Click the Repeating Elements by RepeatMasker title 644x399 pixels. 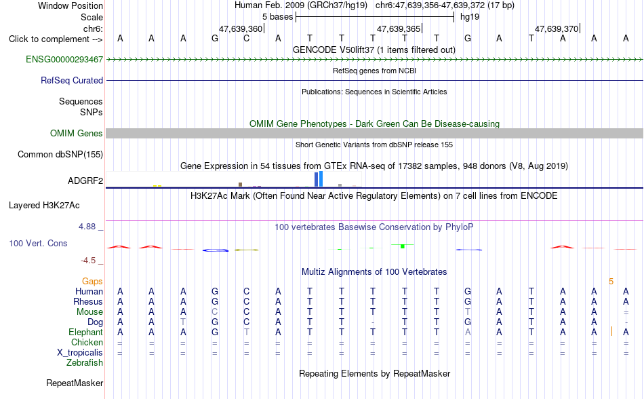[x=374, y=373]
